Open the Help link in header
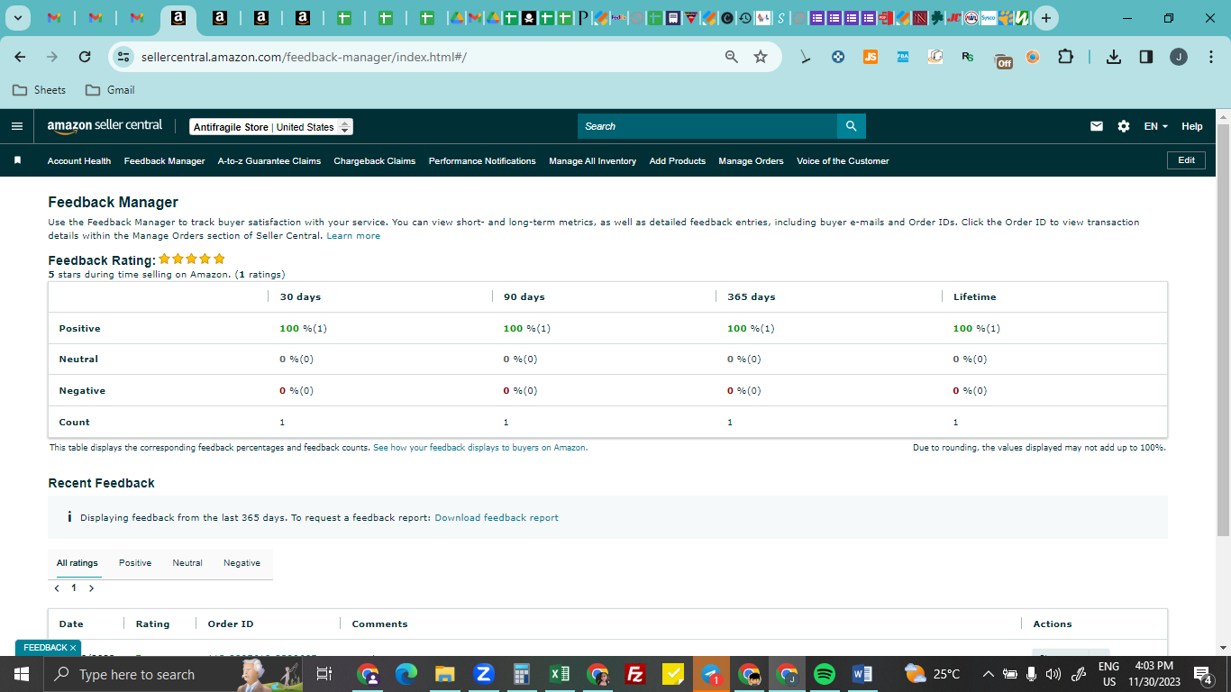This screenshot has width=1231, height=692. coord(1192,126)
